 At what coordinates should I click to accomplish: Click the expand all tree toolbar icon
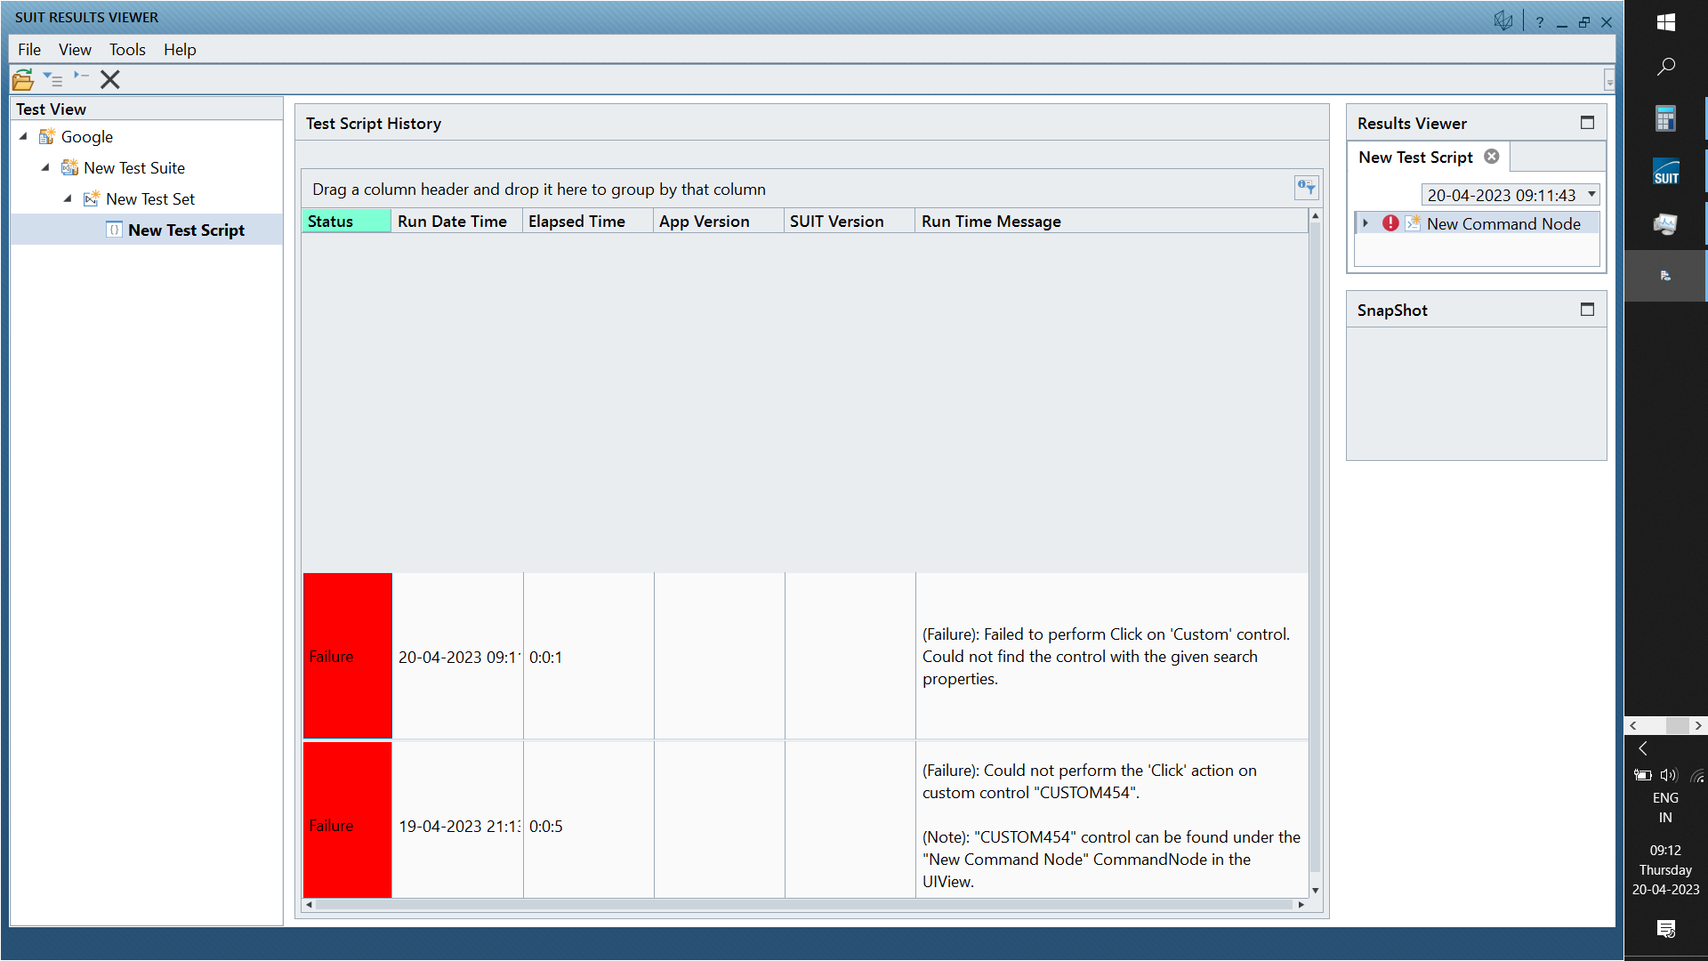coord(52,80)
